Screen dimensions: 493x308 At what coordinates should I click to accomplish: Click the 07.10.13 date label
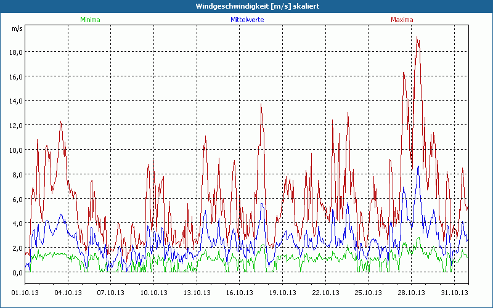111,293
